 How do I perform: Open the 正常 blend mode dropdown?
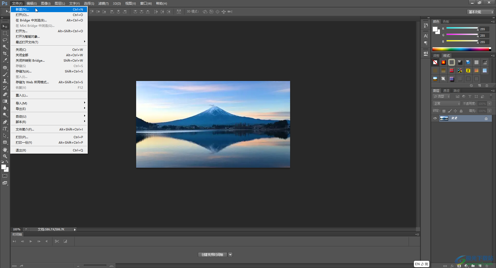(x=446, y=103)
